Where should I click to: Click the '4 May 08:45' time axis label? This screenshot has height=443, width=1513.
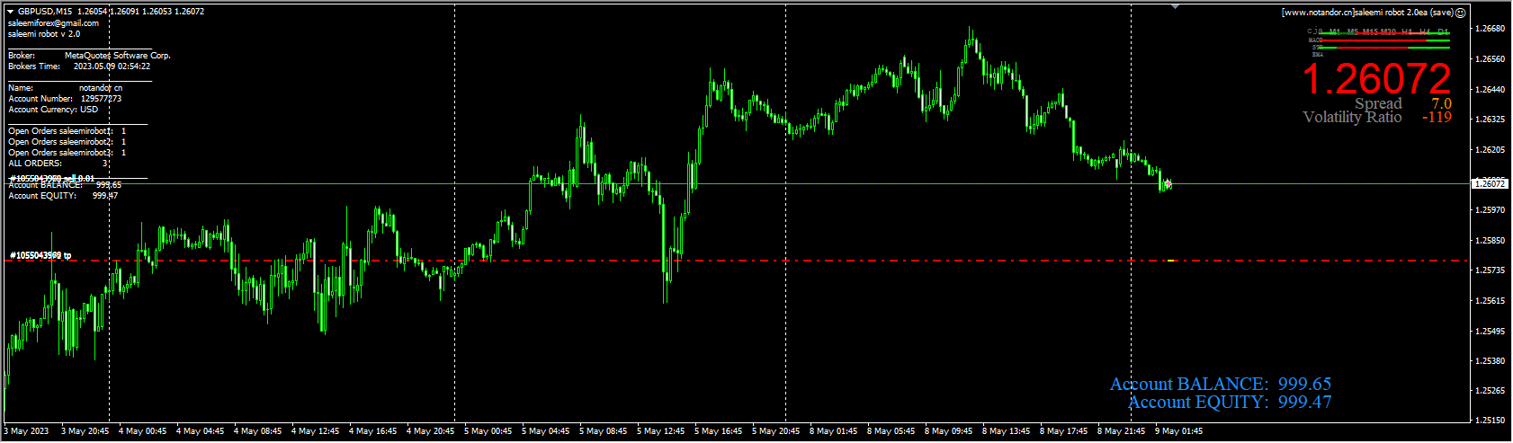[x=258, y=431]
